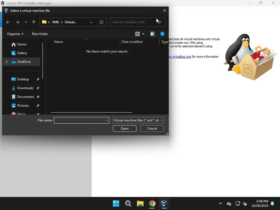Screen dimensions: 280x210
Task: Open Pictures quick access folder
Action: [23, 106]
